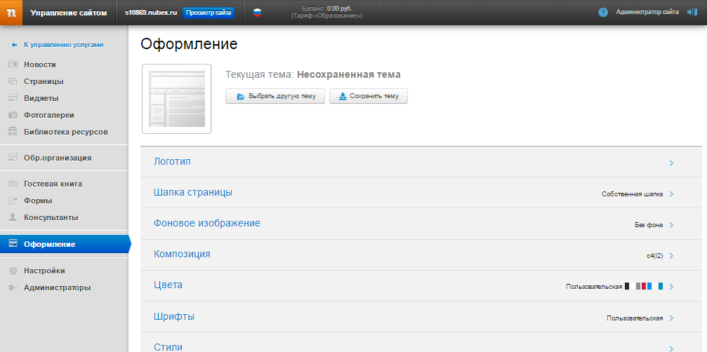Click the Без фона value text
This screenshot has height=352, width=707.
tap(649, 225)
